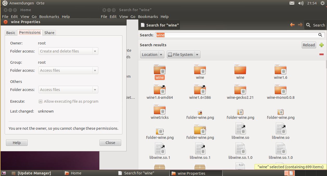This screenshot has width=327, height=176.
Task: Select the wine folder without a lock emblem
Action: pyautogui.click(x=240, y=72)
